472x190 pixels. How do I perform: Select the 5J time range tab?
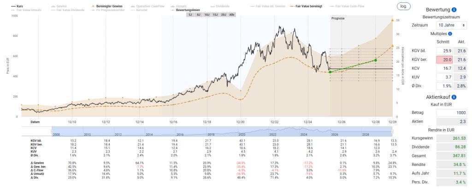pyautogui.click(x=190, y=15)
